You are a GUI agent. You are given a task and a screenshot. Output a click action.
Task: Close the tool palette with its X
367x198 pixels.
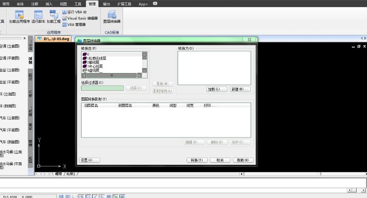pos(25,38)
